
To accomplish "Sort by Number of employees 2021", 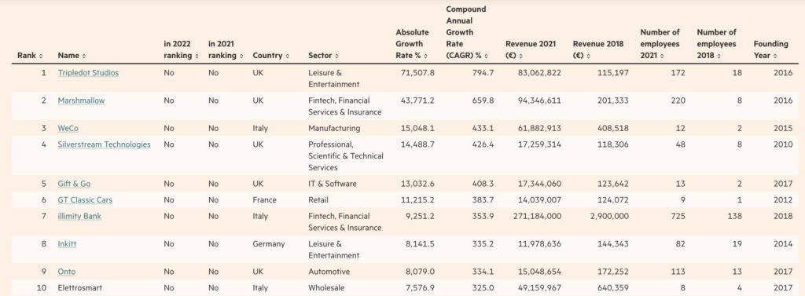I will pyautogui.click(x=661, y=56).
